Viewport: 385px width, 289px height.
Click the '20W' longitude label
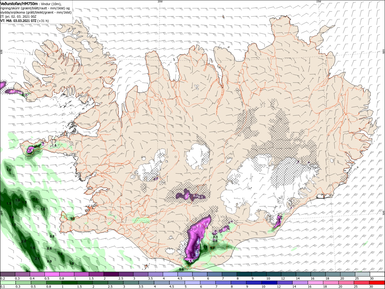(160, 2)
